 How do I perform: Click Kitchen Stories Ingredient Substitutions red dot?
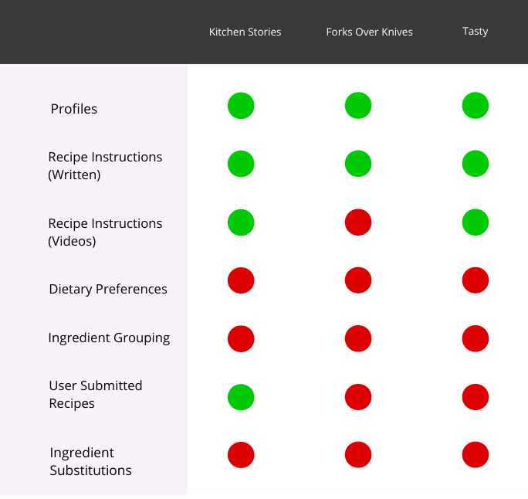[241, 455]
